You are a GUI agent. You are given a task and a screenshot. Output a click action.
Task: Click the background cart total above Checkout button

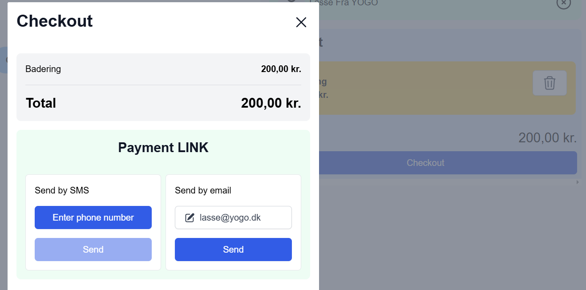coord(547,138)
